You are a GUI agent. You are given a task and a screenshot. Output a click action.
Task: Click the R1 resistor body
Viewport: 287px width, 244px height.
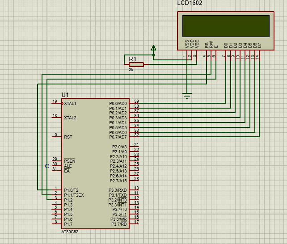click(x=136, y=65)
